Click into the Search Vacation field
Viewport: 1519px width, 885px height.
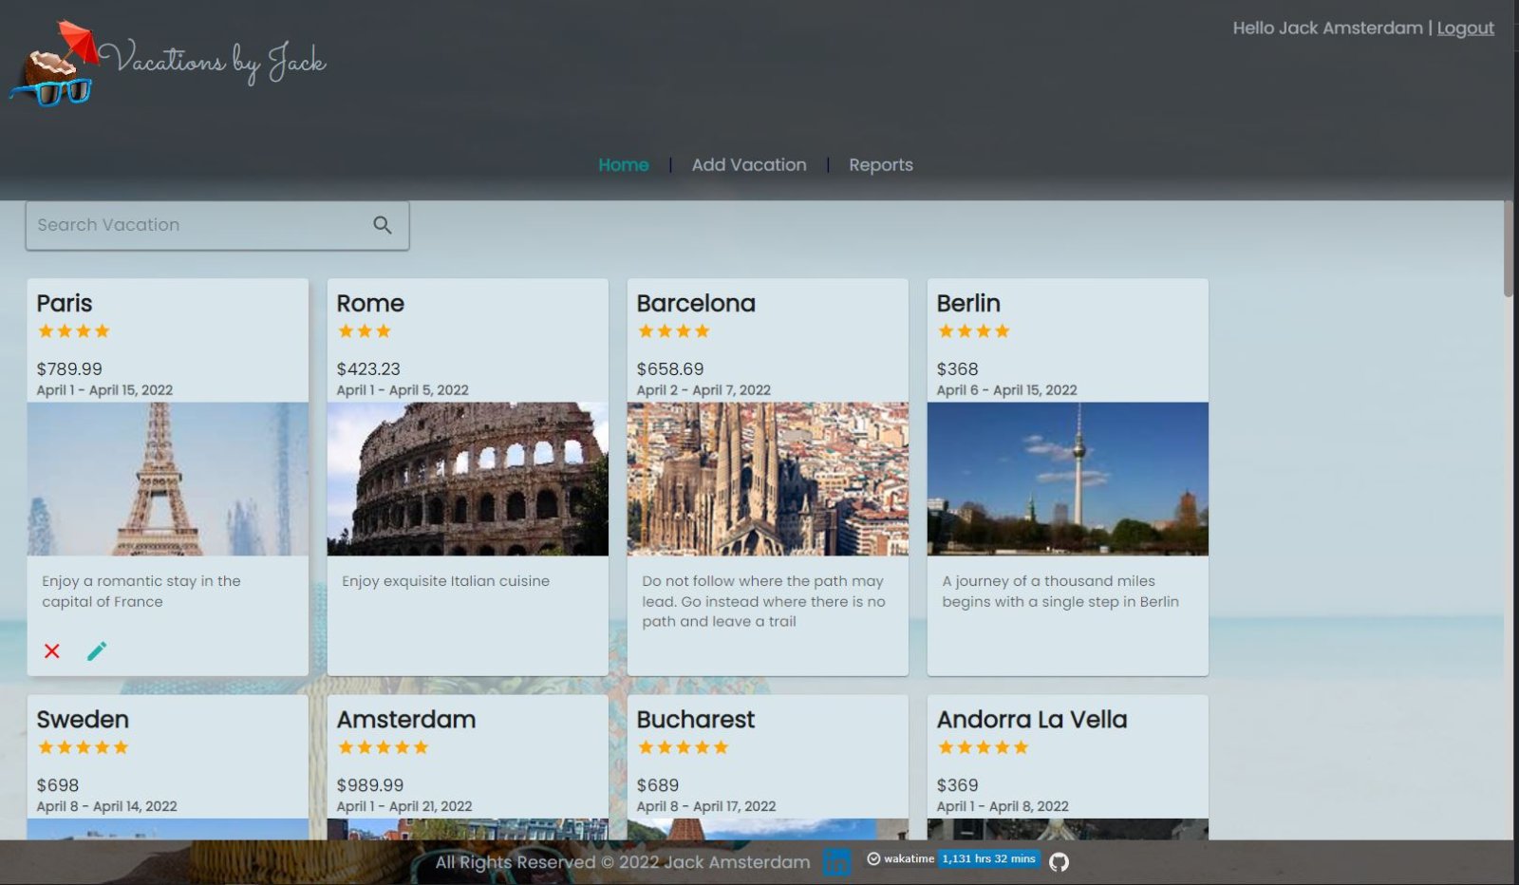(217, 225)
